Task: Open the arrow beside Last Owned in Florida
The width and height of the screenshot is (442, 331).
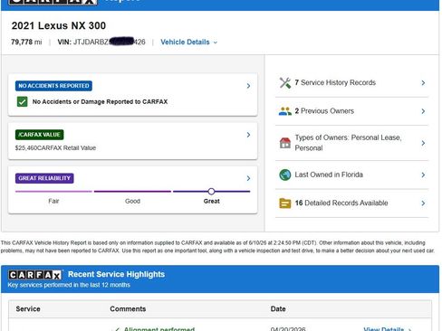Action: (x=423, y=175)
